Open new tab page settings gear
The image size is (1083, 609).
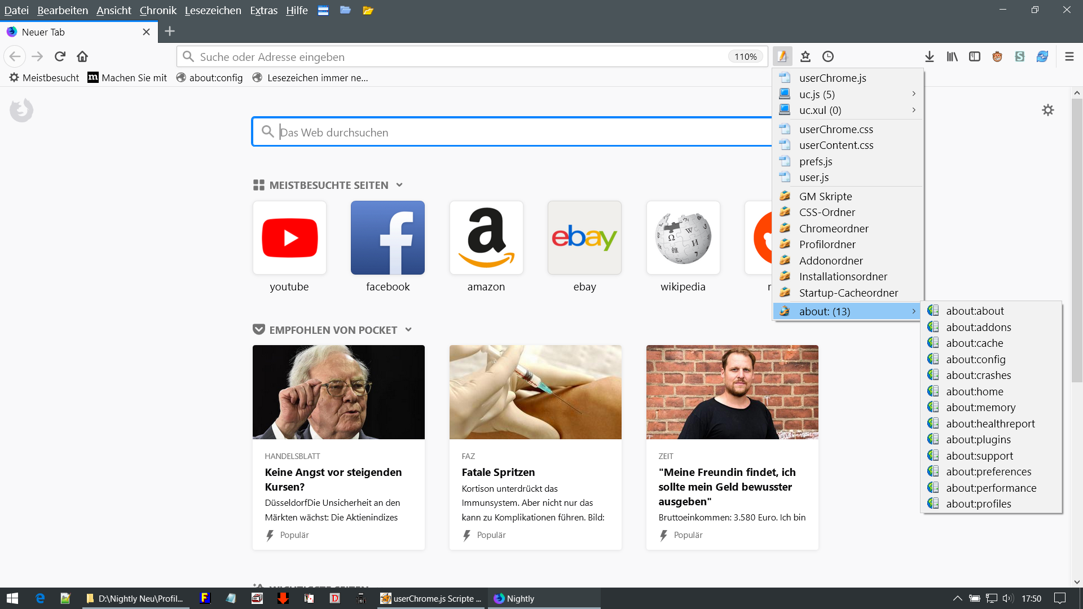pyautogui.click(x=1047, y=110)
